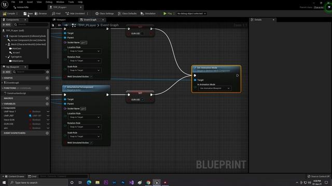Open the Tools menu

[x=71, y=2]
